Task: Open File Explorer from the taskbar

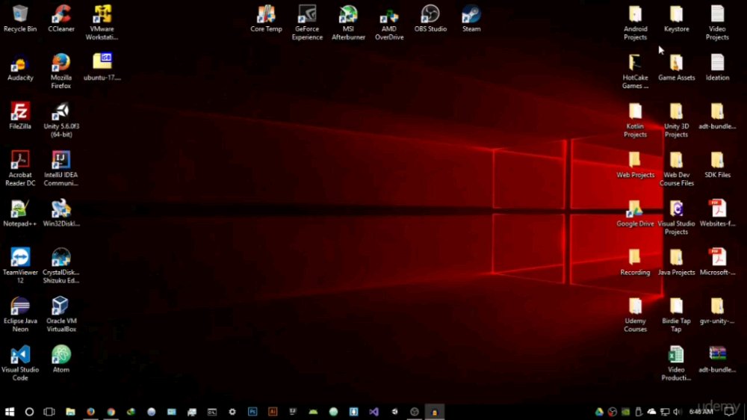Action: tap(70, 412)
